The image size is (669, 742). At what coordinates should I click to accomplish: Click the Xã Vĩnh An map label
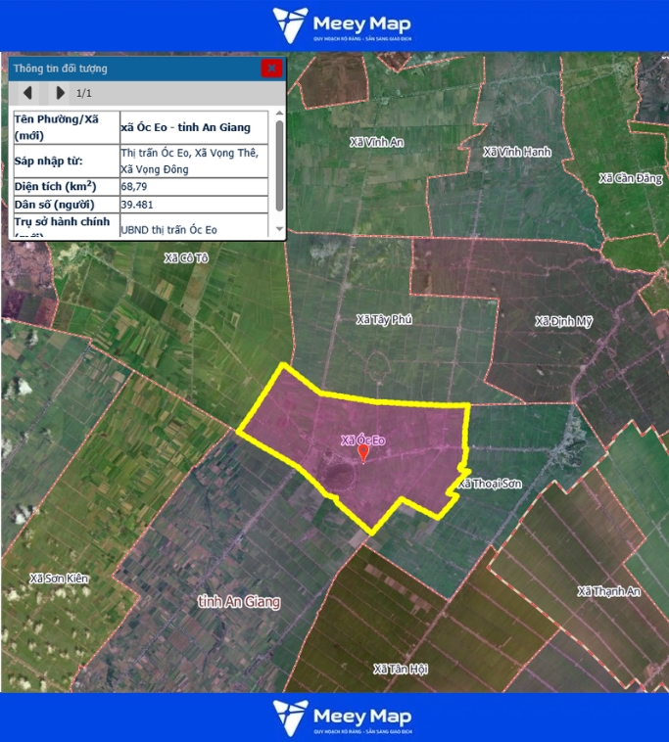(377, 142)
